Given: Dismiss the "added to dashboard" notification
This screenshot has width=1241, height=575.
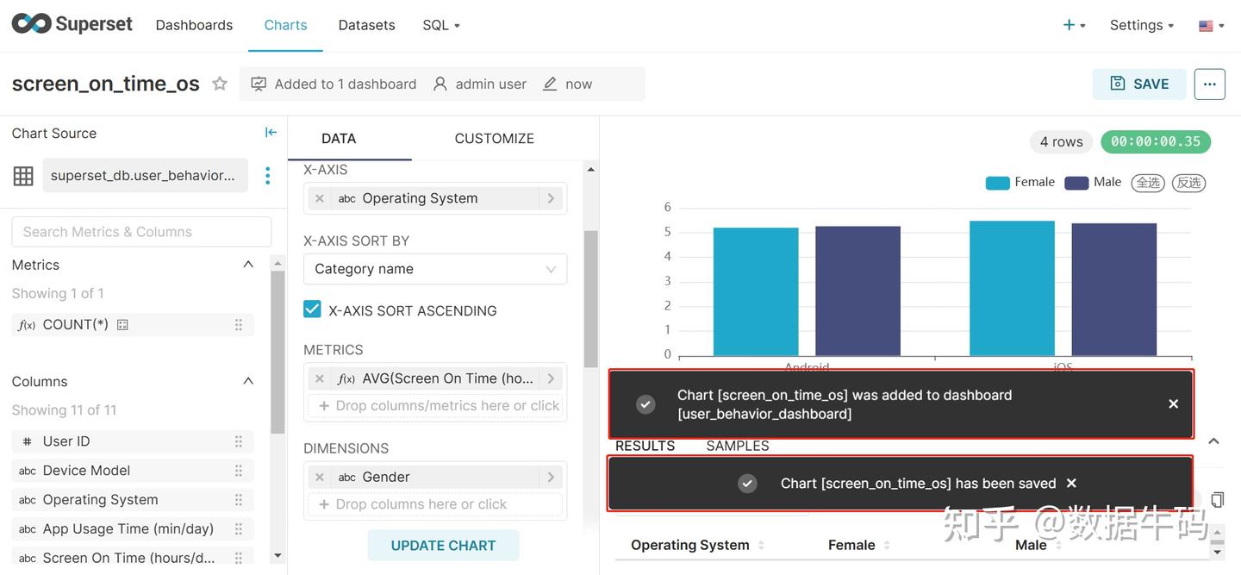Looking at the screenshot, I should click(1173, 403).
